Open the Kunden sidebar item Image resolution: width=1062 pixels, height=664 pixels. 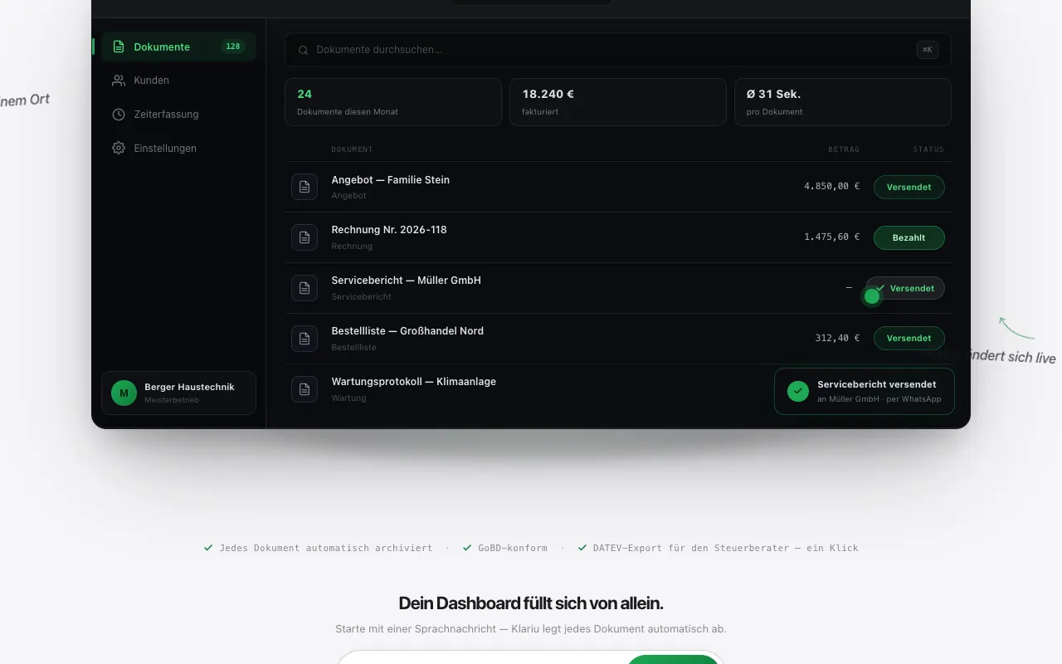(178, 81)
